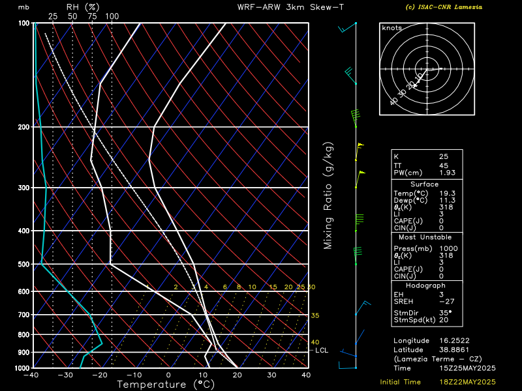Click the '500' pressure level label
The image size is (522, 391).
tap(23, 265)
